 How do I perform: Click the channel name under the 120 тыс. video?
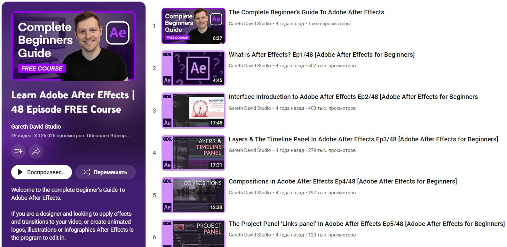(x=250, y=235)
